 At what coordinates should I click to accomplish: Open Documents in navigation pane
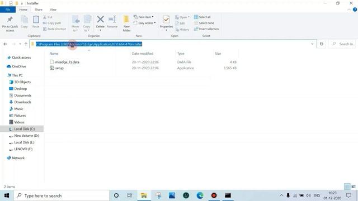click(20, 95)
